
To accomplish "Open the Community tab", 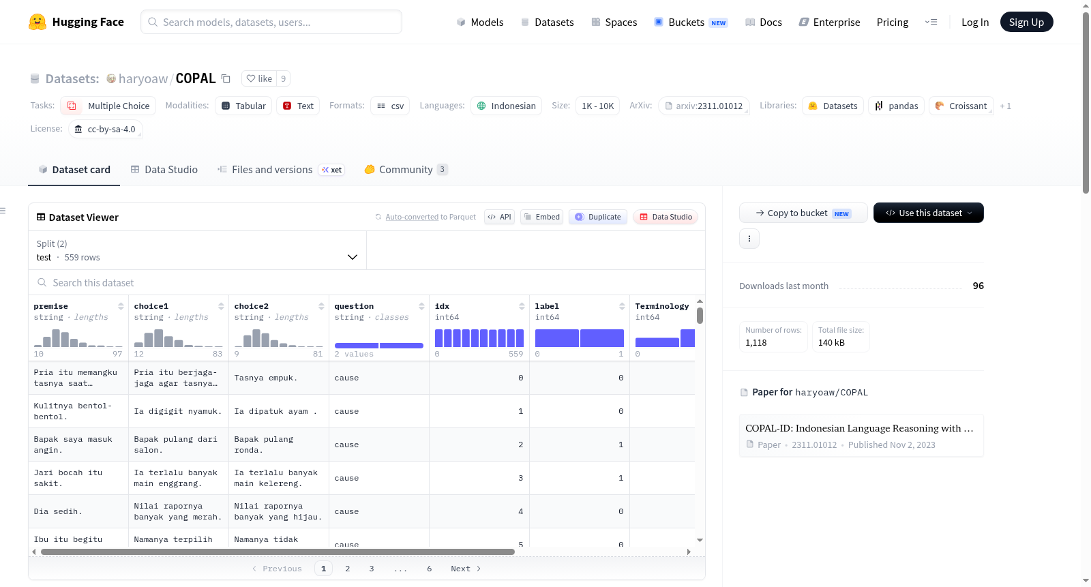I will pos(406,170).
